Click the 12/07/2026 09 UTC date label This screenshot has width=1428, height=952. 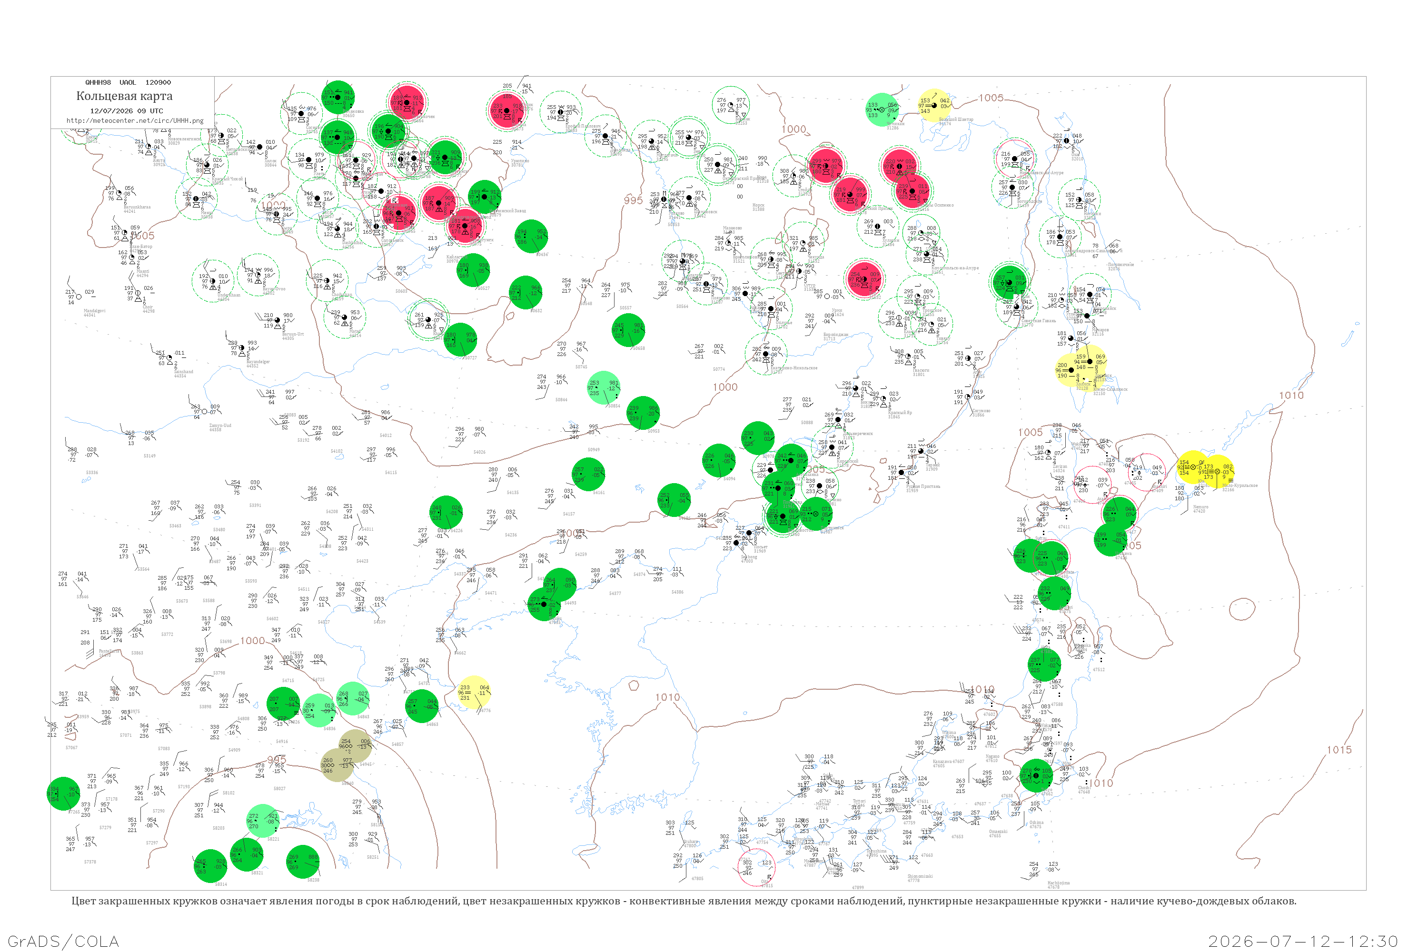pyautogui.click(x=126, y=111)
